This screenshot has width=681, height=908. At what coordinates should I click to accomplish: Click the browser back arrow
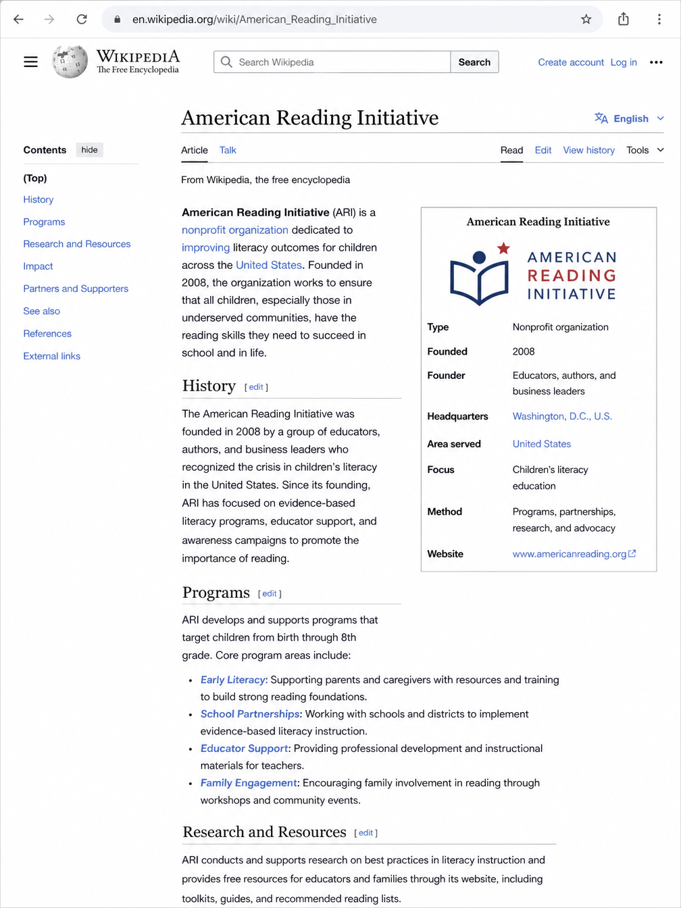point(18,20)
